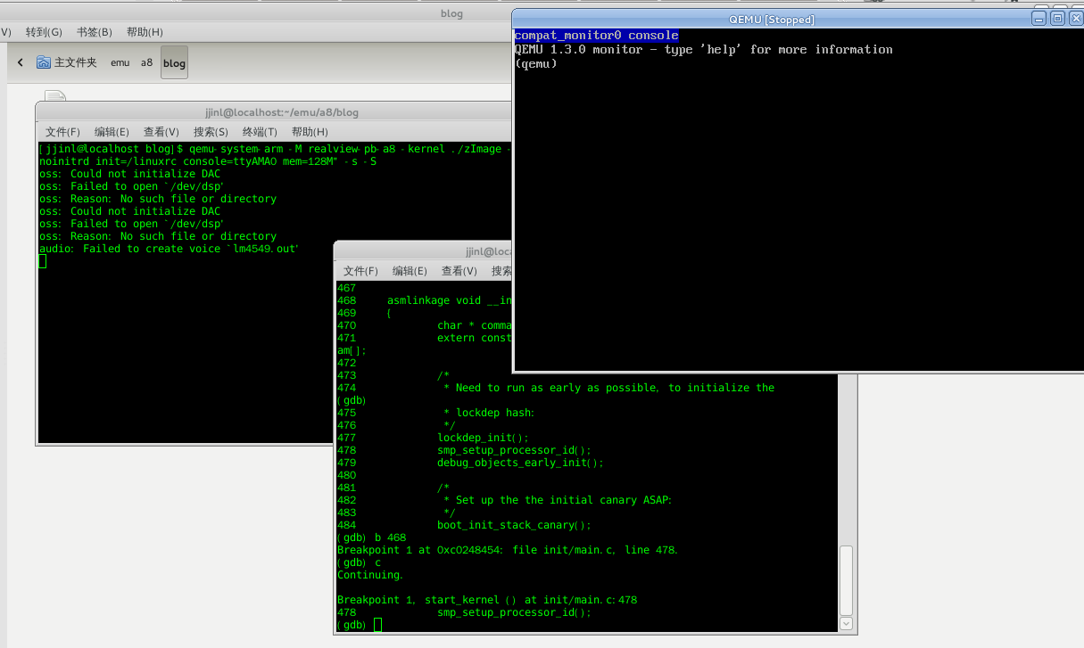Click green cursor in qemu-launch terminal

click(42, 261)
